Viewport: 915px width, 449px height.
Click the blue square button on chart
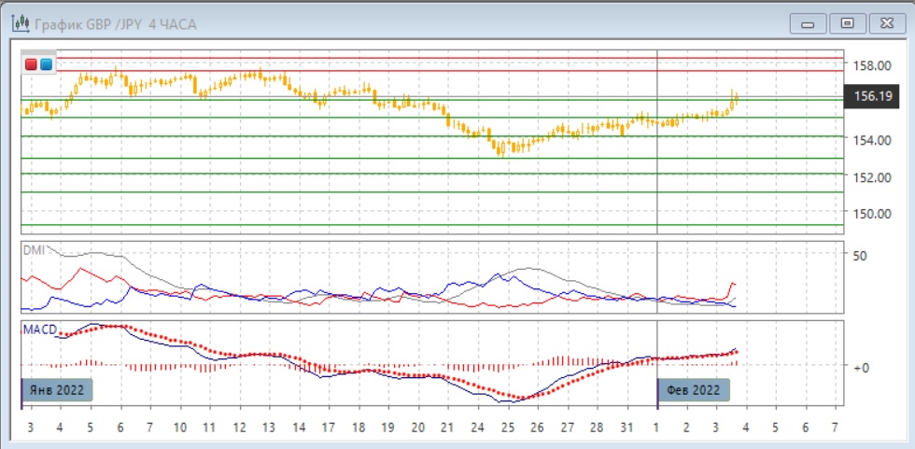point(46,63)
